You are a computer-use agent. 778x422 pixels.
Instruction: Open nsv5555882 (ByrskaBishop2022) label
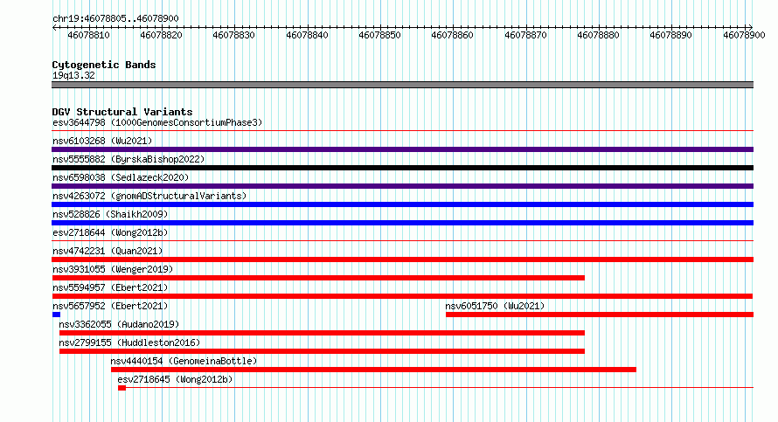pyautogui.click(x=129, y=159)
